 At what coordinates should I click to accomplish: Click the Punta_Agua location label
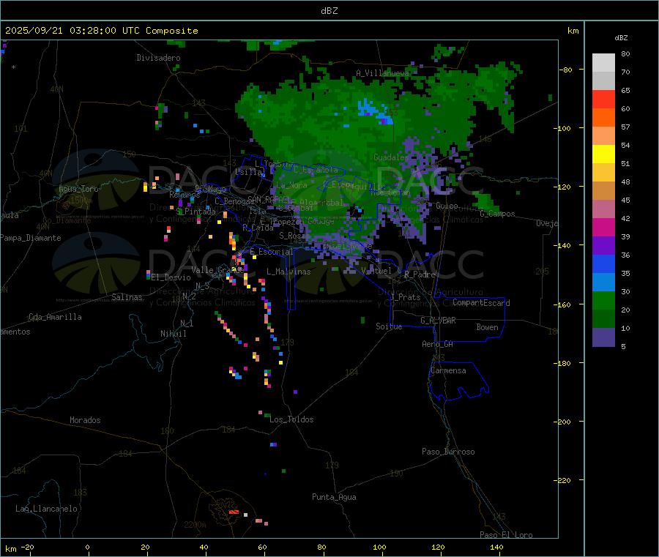pos(334,497)
